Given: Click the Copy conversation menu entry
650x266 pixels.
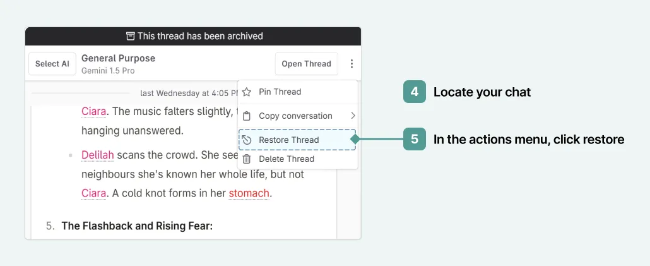Looking at the screenshot, I should (x=295, y=116).
